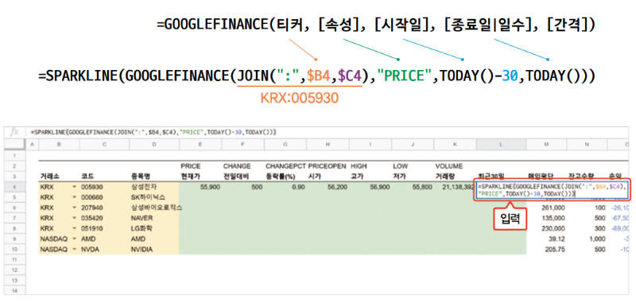
Task: Select column C header
Action: [x=105, y=145]
